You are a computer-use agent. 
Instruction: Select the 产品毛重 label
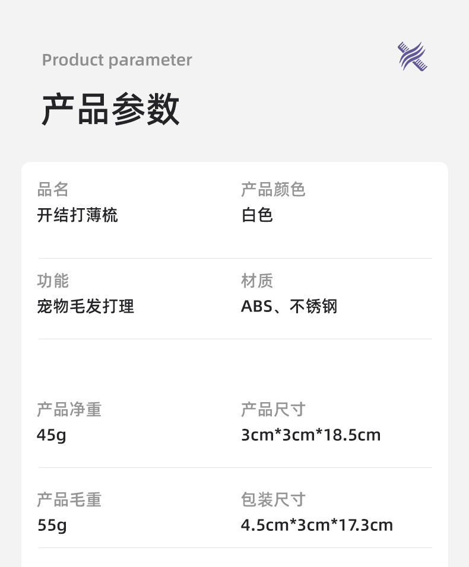point(69,500)
